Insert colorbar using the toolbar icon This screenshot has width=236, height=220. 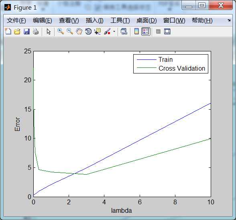click(x=136, y=31)
